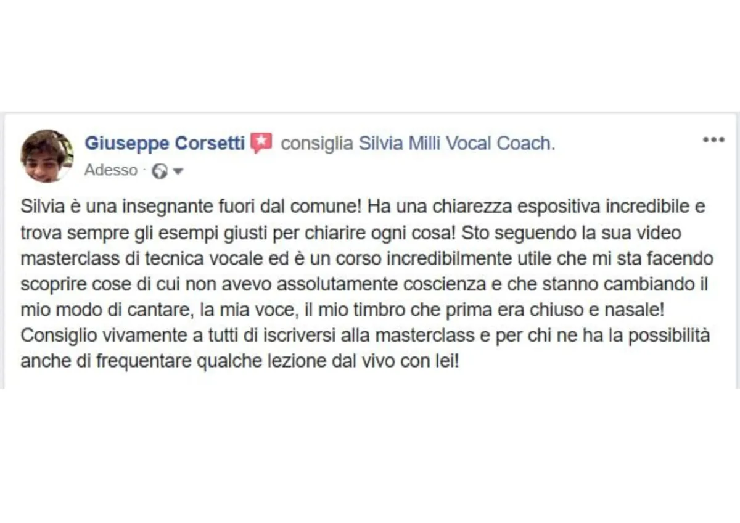The height and width of the screenshot is (523, 740).
Task: Click the text line starting Silvia è una insegnante
Action: click(363, 206)
